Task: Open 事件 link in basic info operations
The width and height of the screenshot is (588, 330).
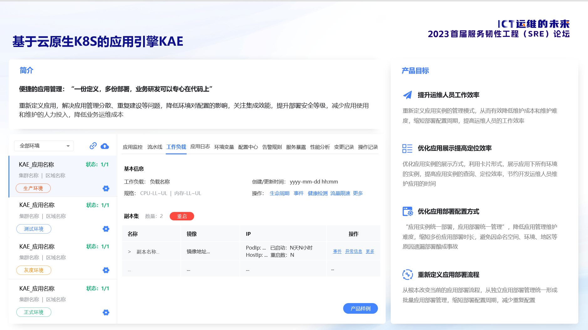Action: coord(299,193)
